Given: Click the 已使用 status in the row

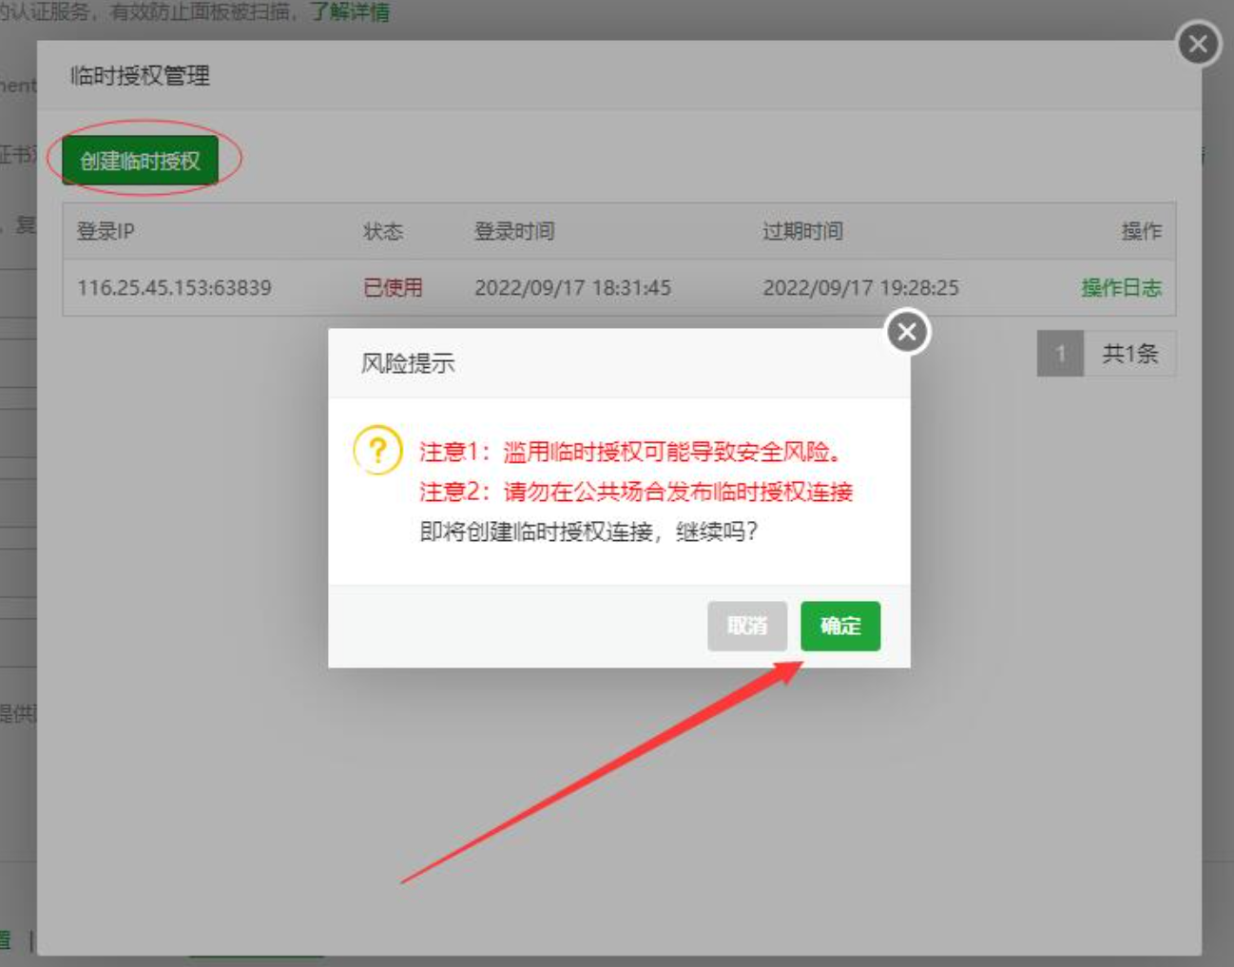Looking at the screenshot, I should pyautogui.click(x=393, y=288).
